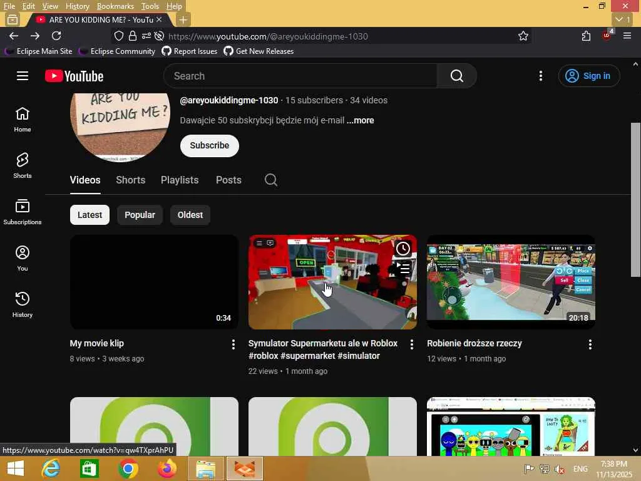Viewport: 641px width, 481px height.
Task: Open the View menu
Action: coord(50,6)
